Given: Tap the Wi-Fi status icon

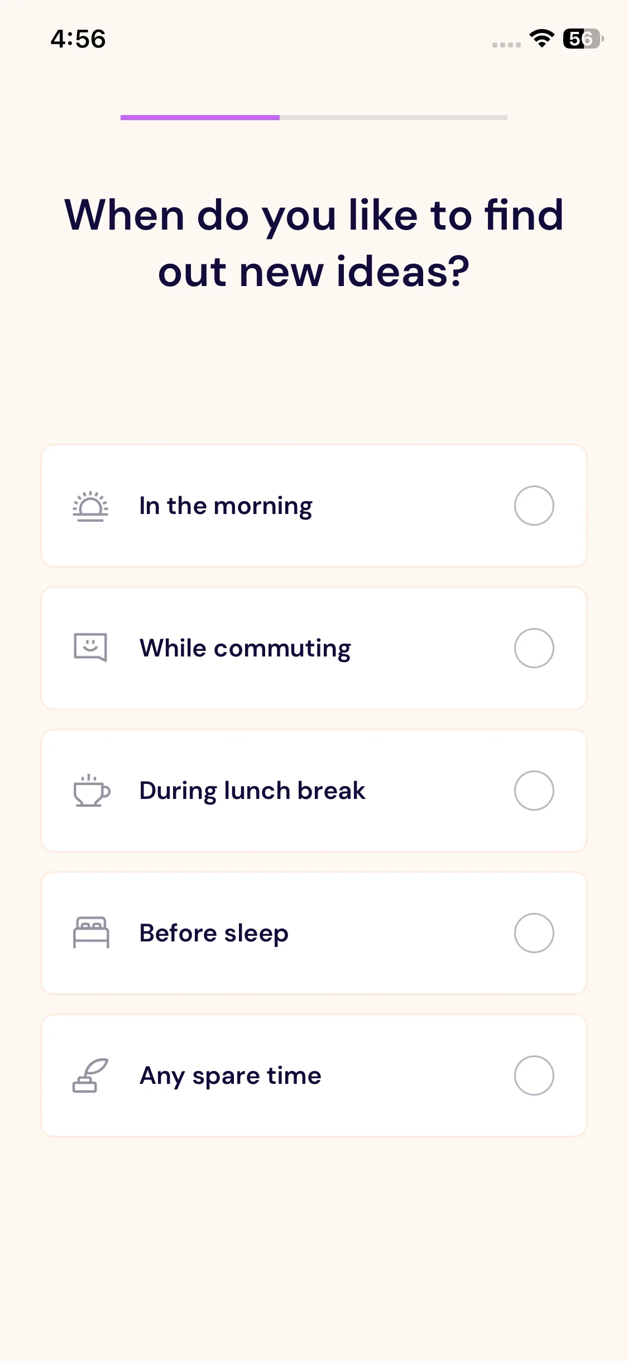Looking at the screenshot, I should click(541, 39).
